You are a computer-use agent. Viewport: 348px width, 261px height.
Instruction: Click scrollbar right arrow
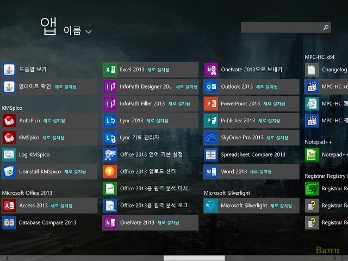[334, 258]
